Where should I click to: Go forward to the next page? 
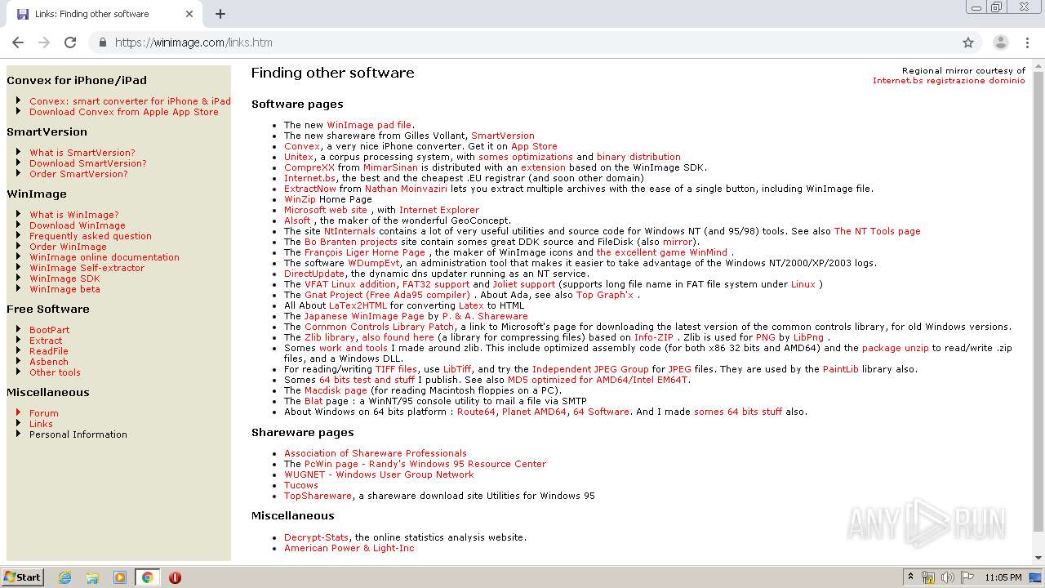coord(44,42)
